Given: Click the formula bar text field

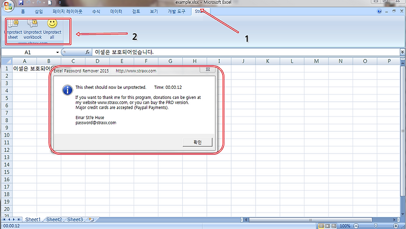Looking at the screenshot, I should pyautogui.click(x=246, y=52).
